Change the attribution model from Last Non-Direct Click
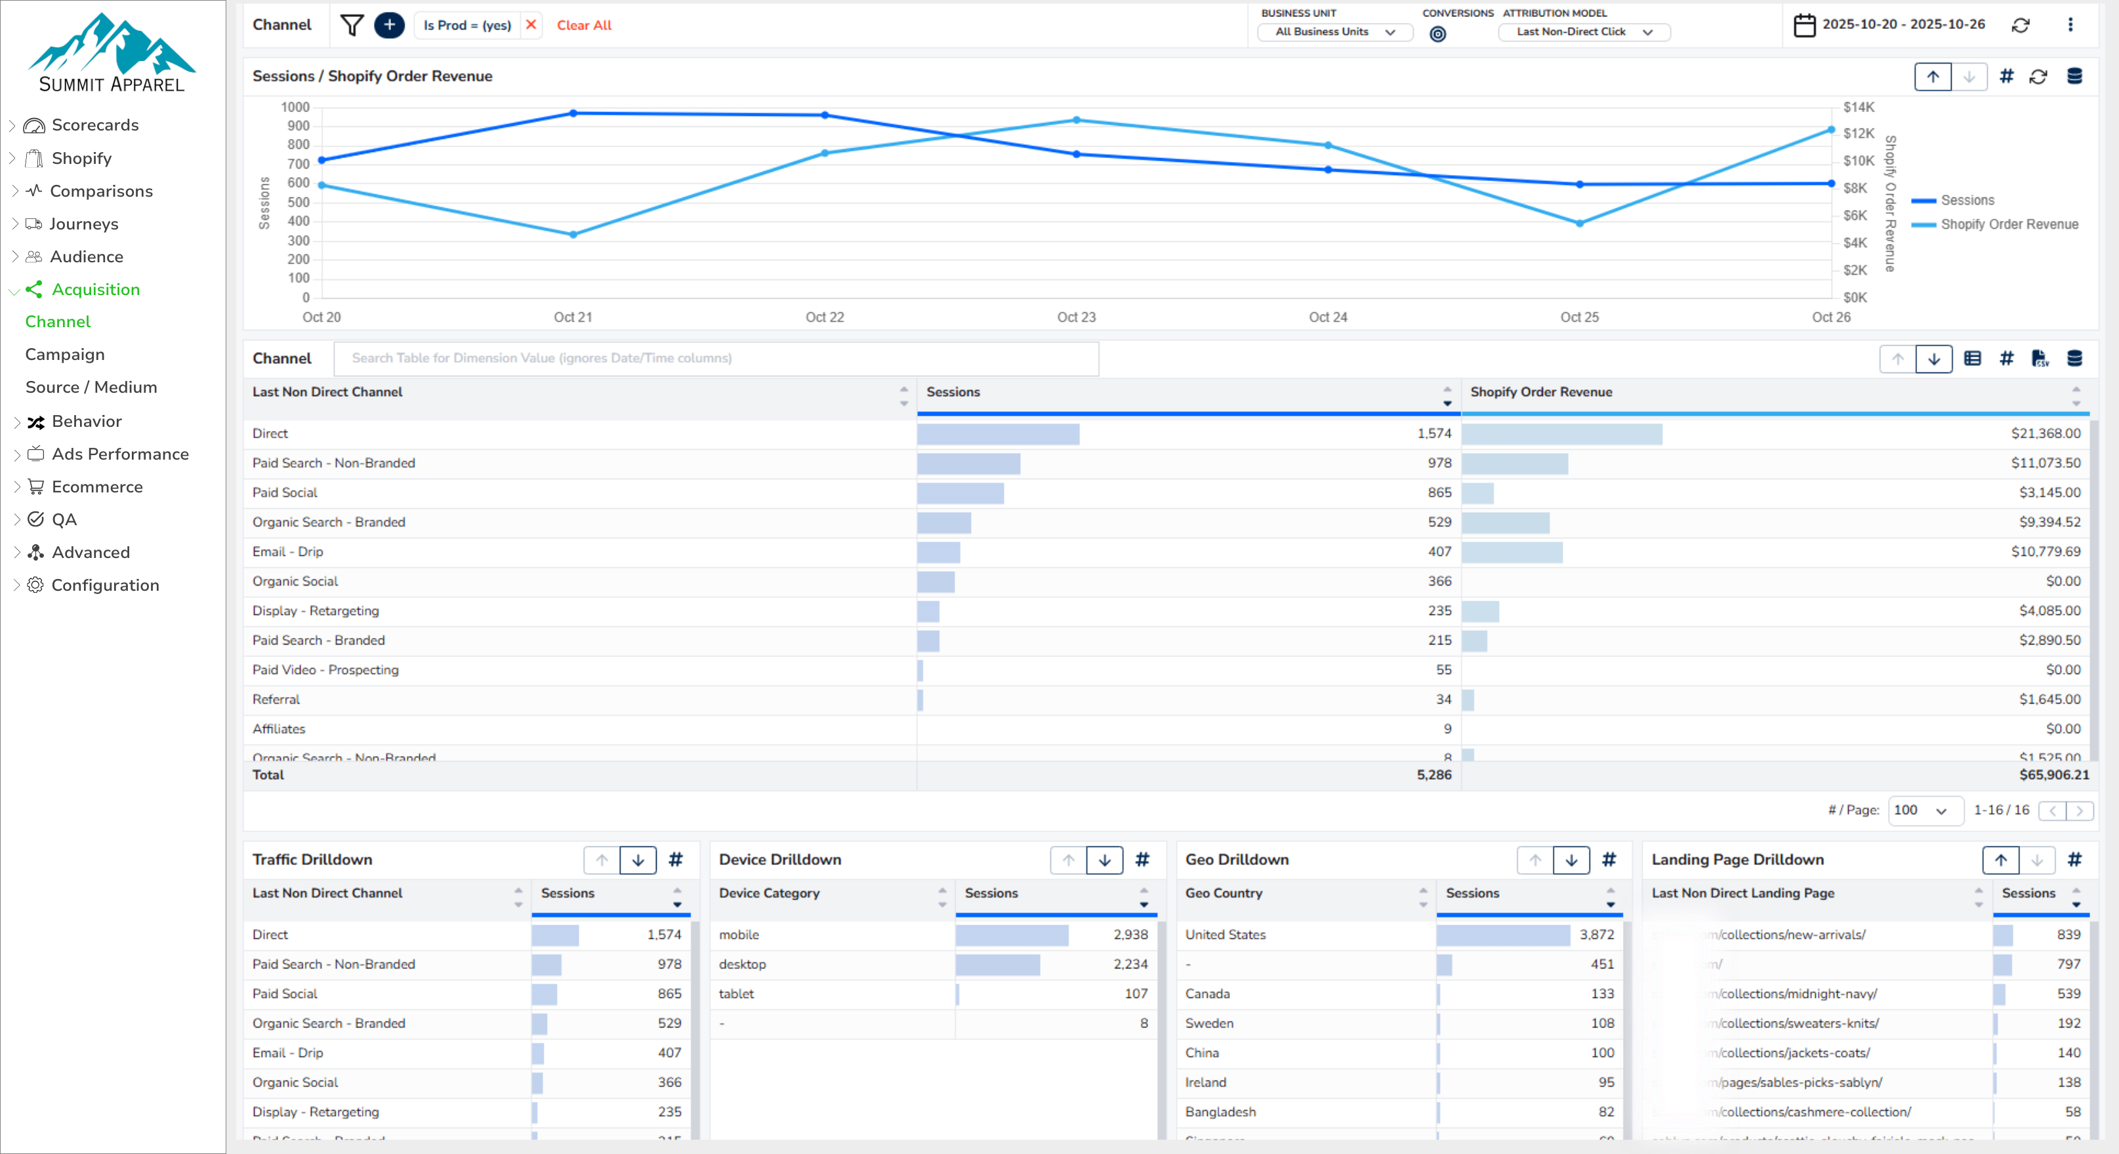This screenshot has width=2119, height=1154. (1584, 32)
